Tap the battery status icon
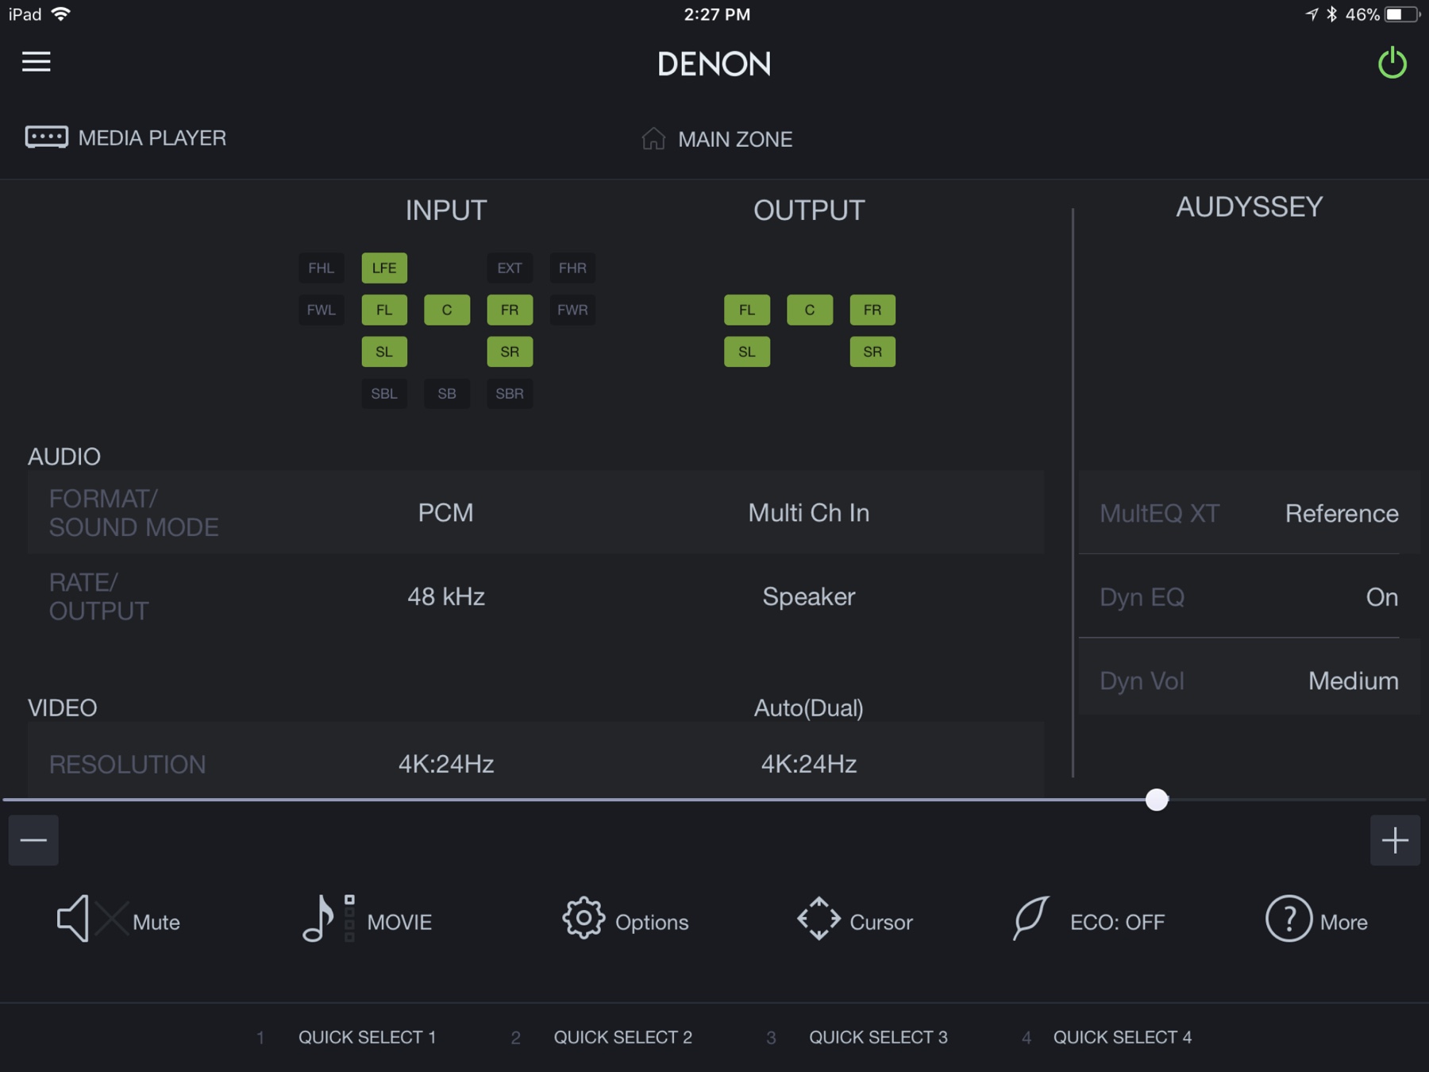The height and width of the screenshot is (1072, 1429). [1402, 14]
